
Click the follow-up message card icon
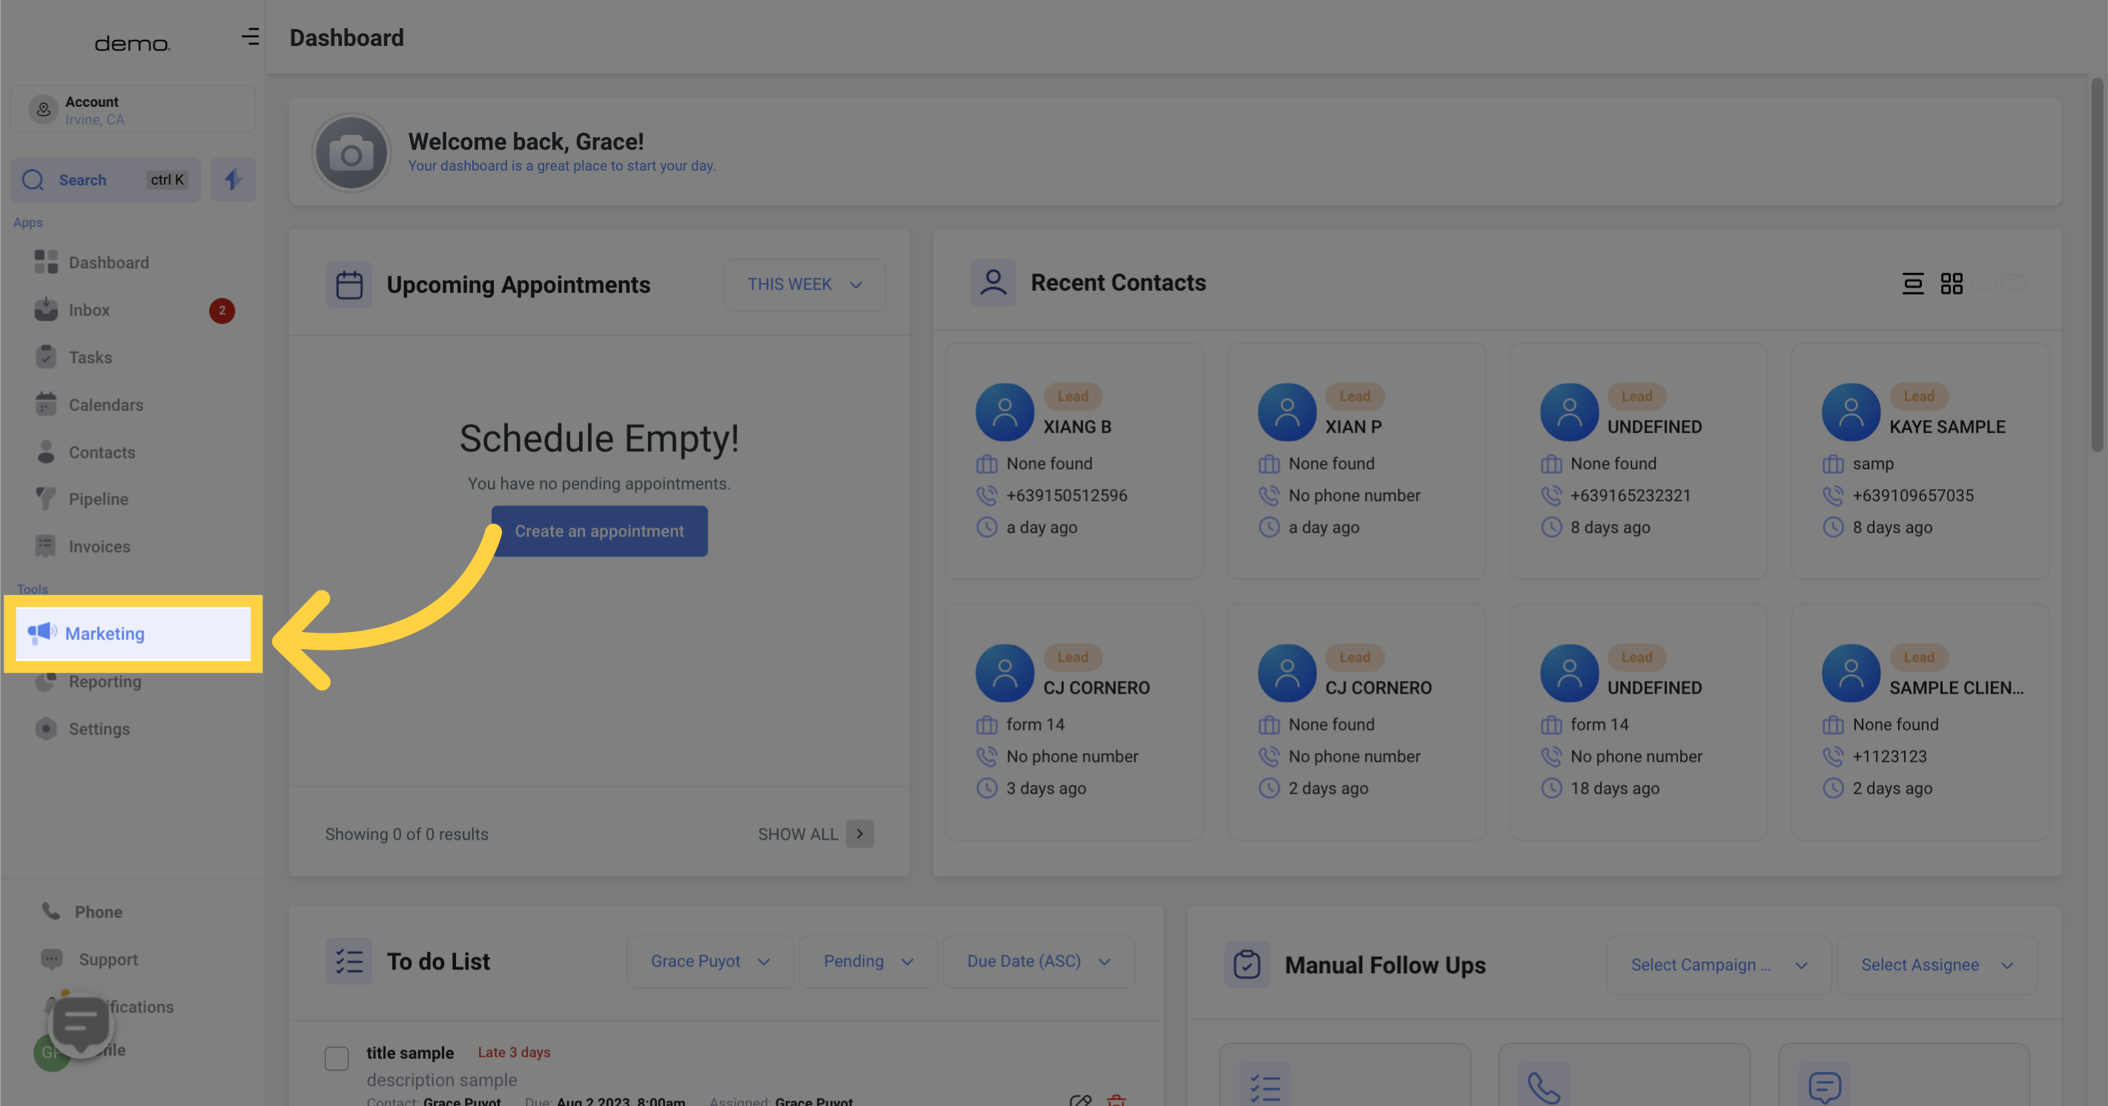(1824, 1085)
